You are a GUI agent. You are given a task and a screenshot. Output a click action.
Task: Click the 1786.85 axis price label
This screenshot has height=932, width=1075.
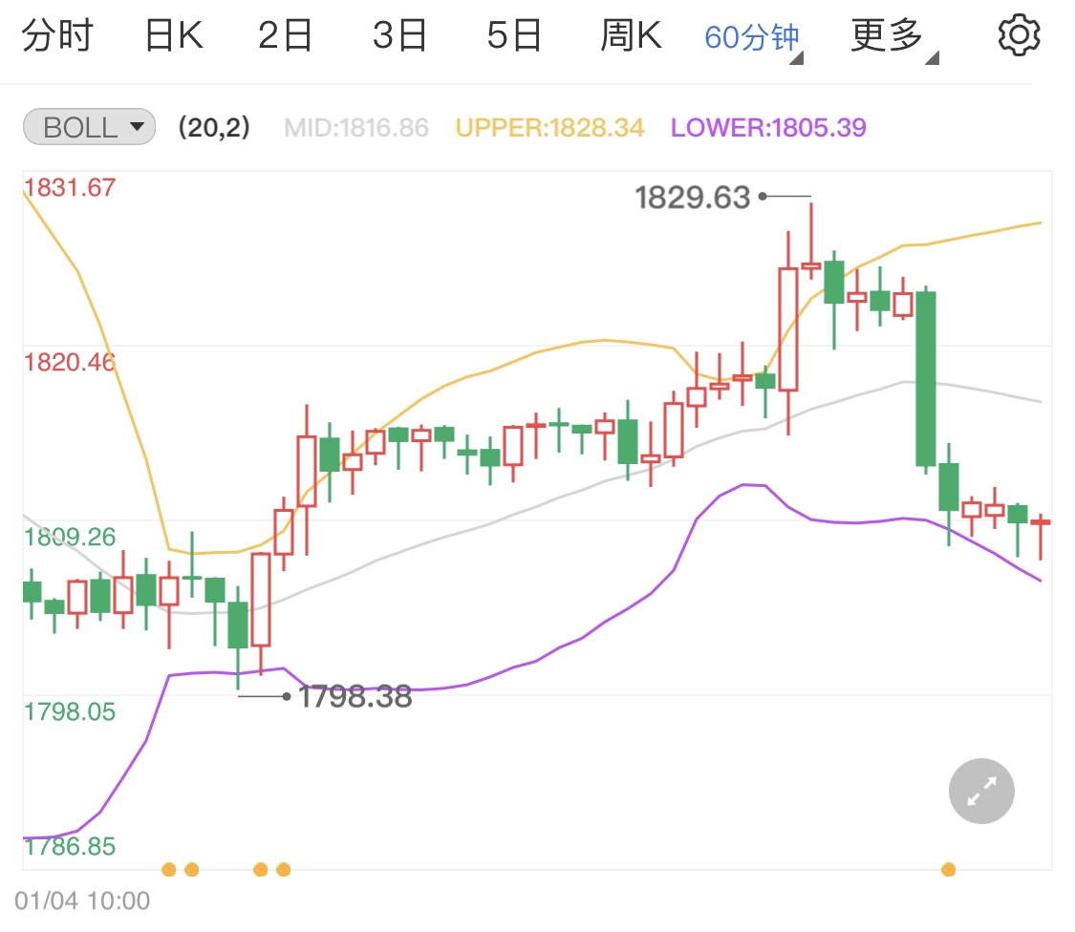click(x=70, y=846)
